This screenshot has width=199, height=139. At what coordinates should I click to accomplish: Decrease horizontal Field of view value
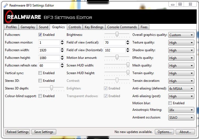(128, 51)
